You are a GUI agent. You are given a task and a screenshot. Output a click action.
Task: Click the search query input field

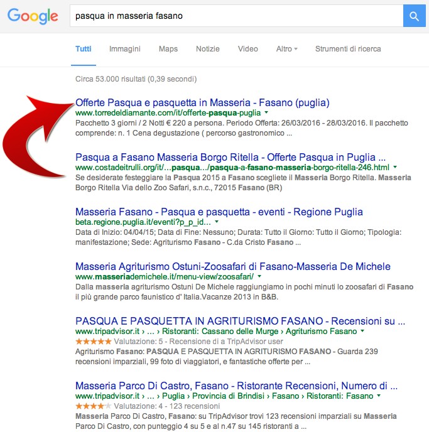tap(236, 16)
